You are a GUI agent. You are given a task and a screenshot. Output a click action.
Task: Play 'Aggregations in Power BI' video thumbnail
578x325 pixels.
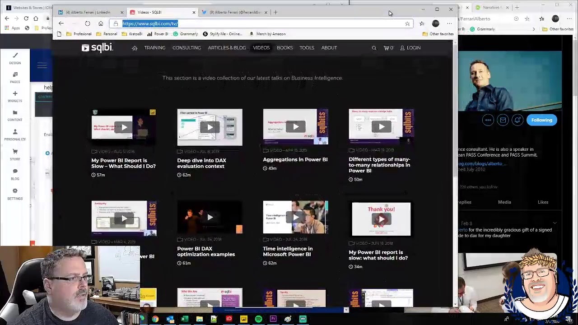click(295, 127)
